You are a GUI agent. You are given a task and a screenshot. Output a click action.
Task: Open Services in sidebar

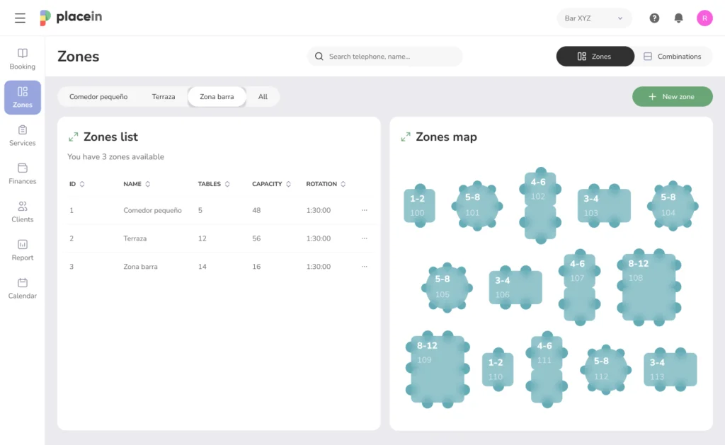pyautogui.click(x=22, y=136)
